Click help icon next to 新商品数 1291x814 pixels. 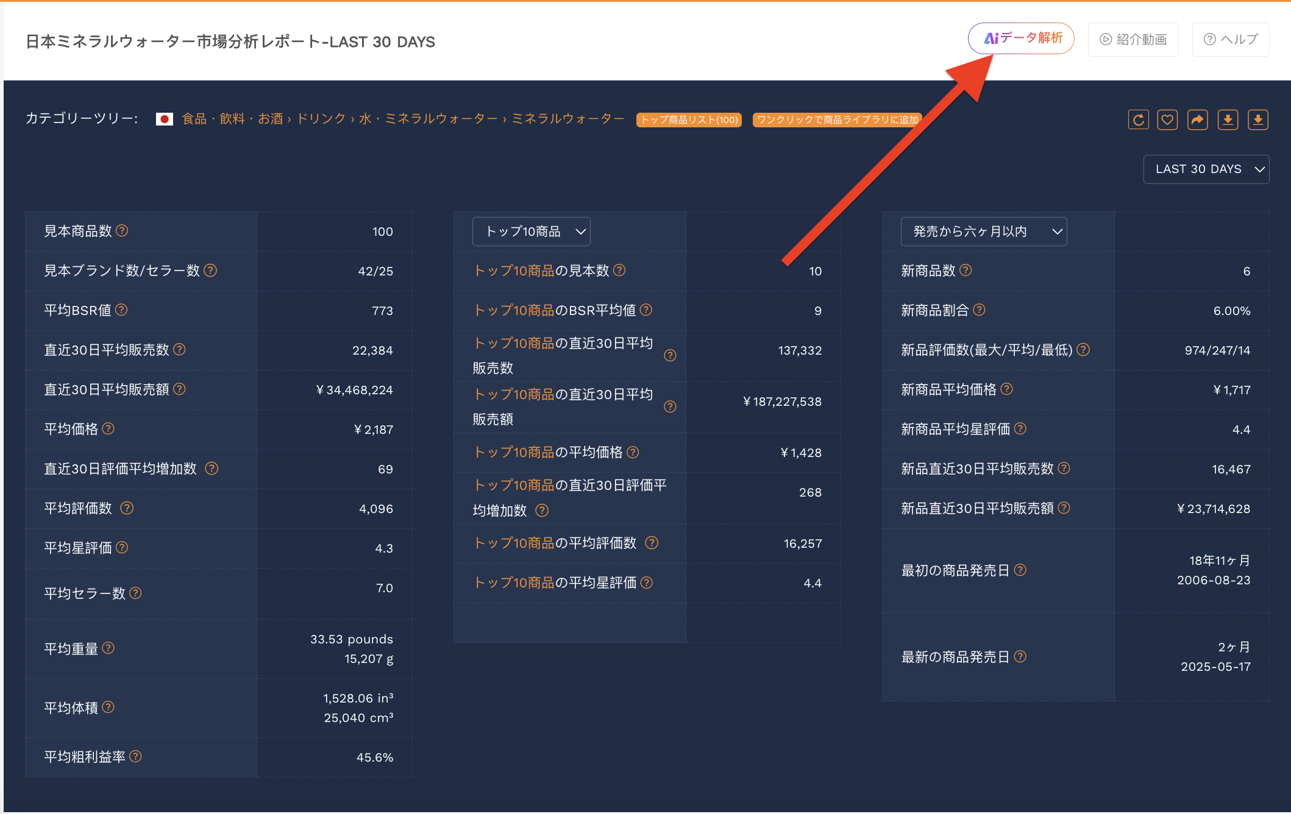click(x=966, y=270)
